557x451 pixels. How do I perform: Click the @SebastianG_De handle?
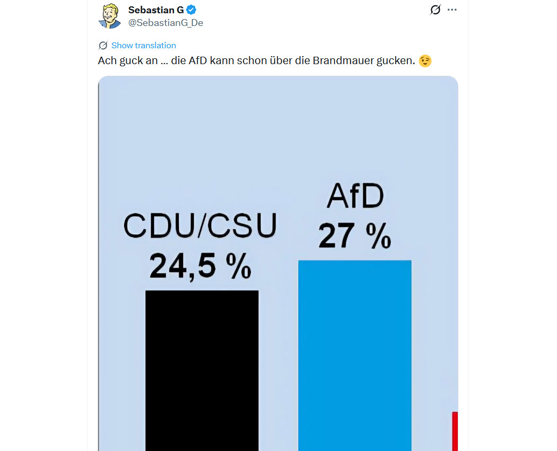(166, 23)
